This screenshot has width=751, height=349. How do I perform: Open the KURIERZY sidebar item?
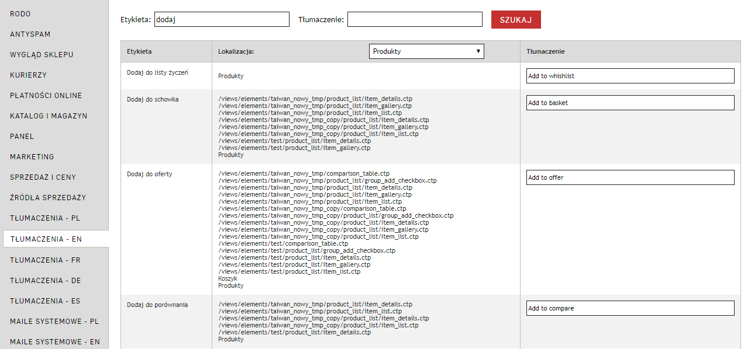click(28, 75)
